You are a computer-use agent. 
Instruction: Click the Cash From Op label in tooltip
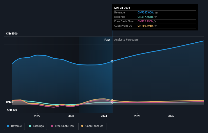coord(123,26)
